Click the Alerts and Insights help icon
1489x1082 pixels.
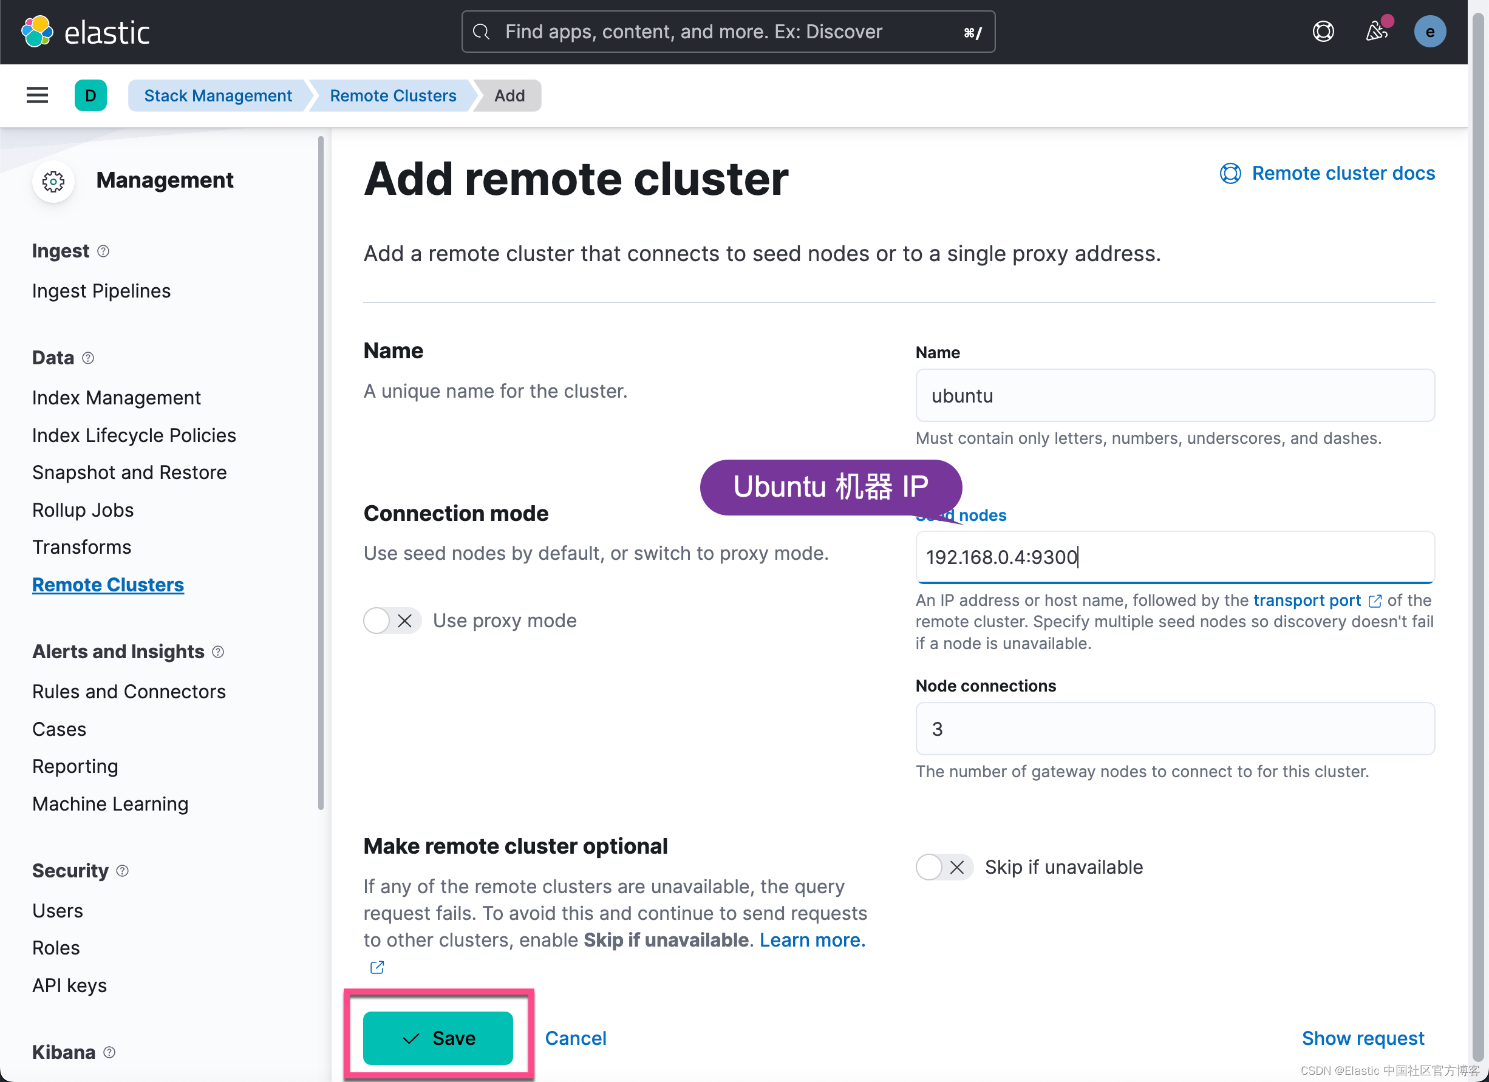(218, 652)
